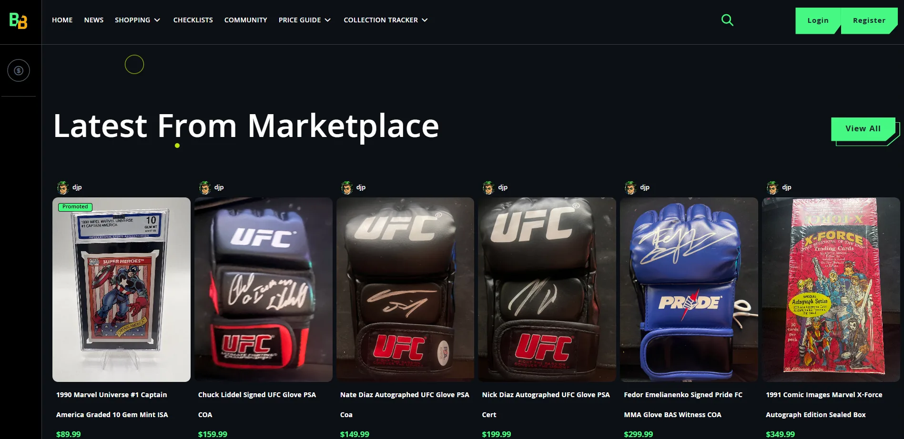Click the Register button
The width and height of the screenshot is (904, 439).
869,20
